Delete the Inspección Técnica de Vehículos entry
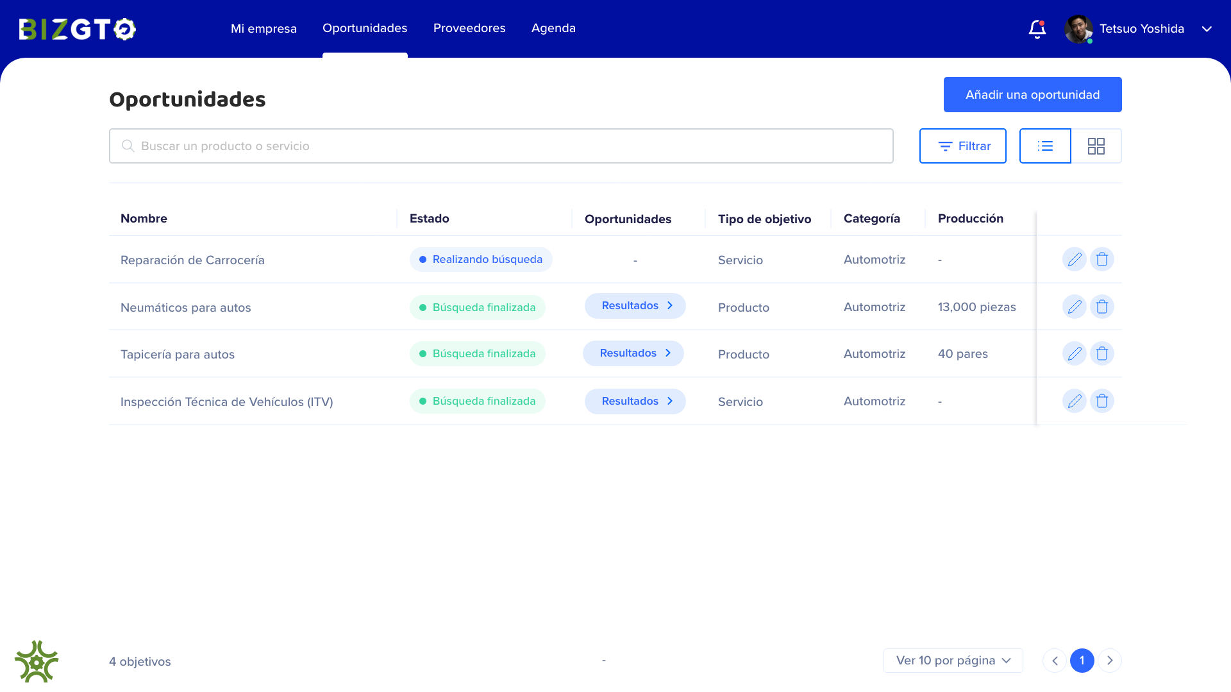This screenshot has height=692, width=1231. click(1102, 400)
